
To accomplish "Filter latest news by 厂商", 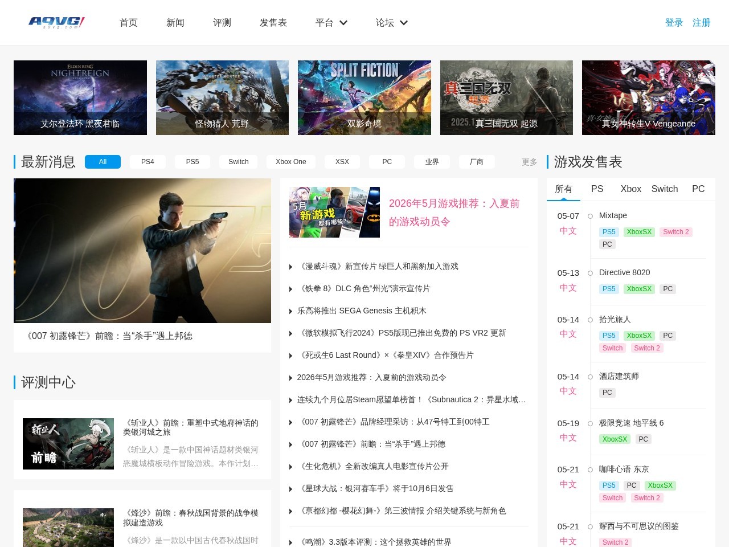I will pos(477,162).
